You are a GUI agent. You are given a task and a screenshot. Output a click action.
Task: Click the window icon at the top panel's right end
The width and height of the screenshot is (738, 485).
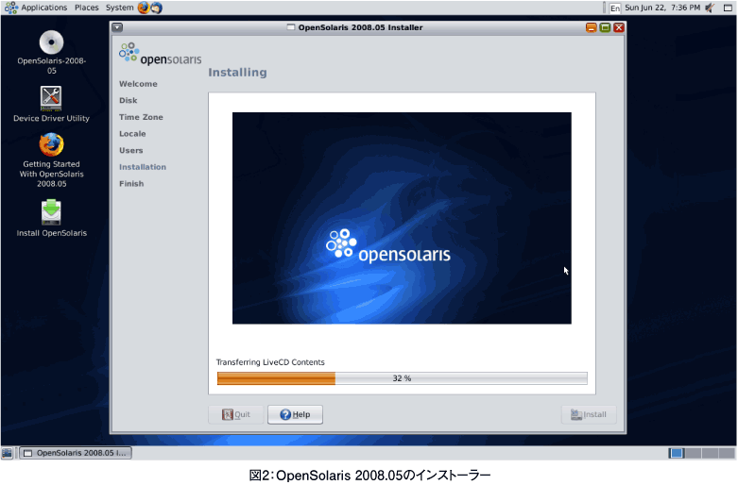coord(728,8)
